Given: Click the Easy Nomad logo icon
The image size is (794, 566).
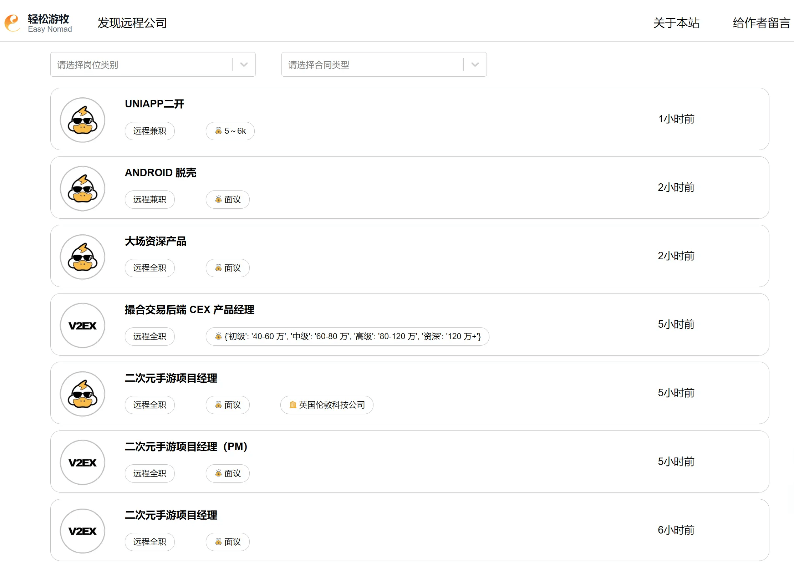Looking at the screenshot, I should [x=12, y=23].
